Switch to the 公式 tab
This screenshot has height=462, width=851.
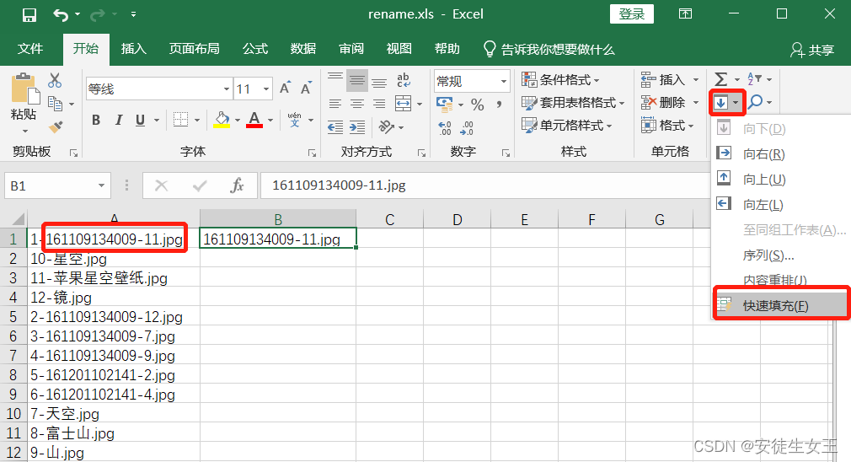tap(255, 49)
